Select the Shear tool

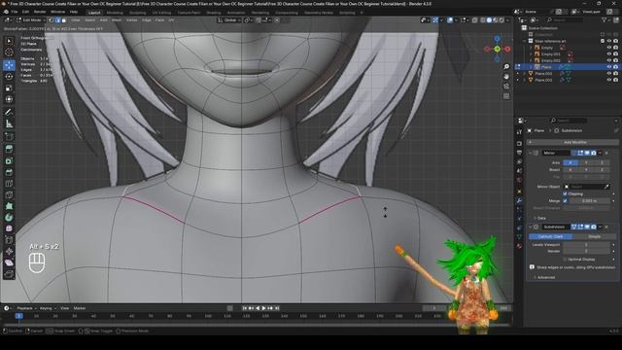tap(9, 262)
